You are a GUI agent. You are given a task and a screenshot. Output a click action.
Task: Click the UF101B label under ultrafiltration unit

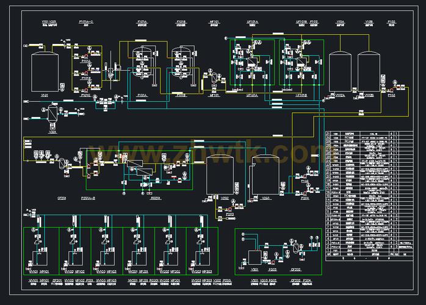[301, 96]
